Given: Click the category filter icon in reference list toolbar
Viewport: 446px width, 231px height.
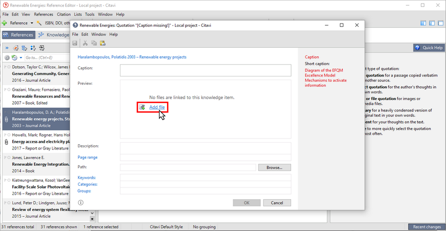Looking at the screenshot, I should pos(24,48).
